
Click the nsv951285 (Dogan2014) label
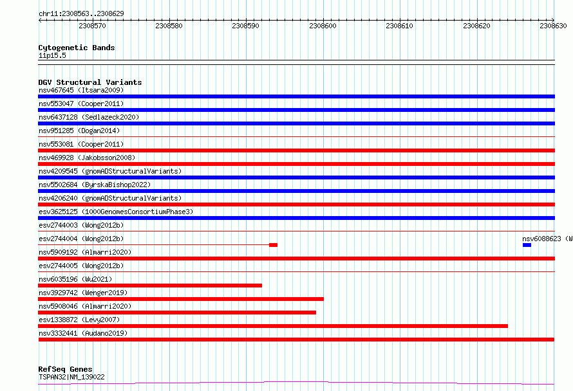(x=79, y=131)
